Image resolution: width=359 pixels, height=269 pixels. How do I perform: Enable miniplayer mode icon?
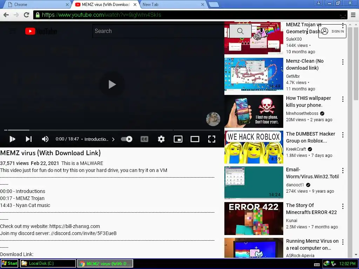pyautogui.click(x=178, y=139)
